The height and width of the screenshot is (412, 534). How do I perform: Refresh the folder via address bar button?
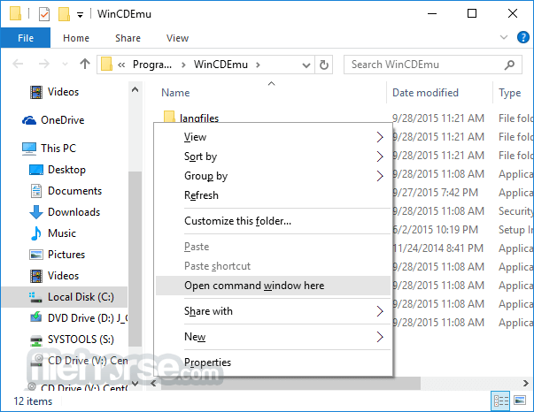tap(324, 65)
